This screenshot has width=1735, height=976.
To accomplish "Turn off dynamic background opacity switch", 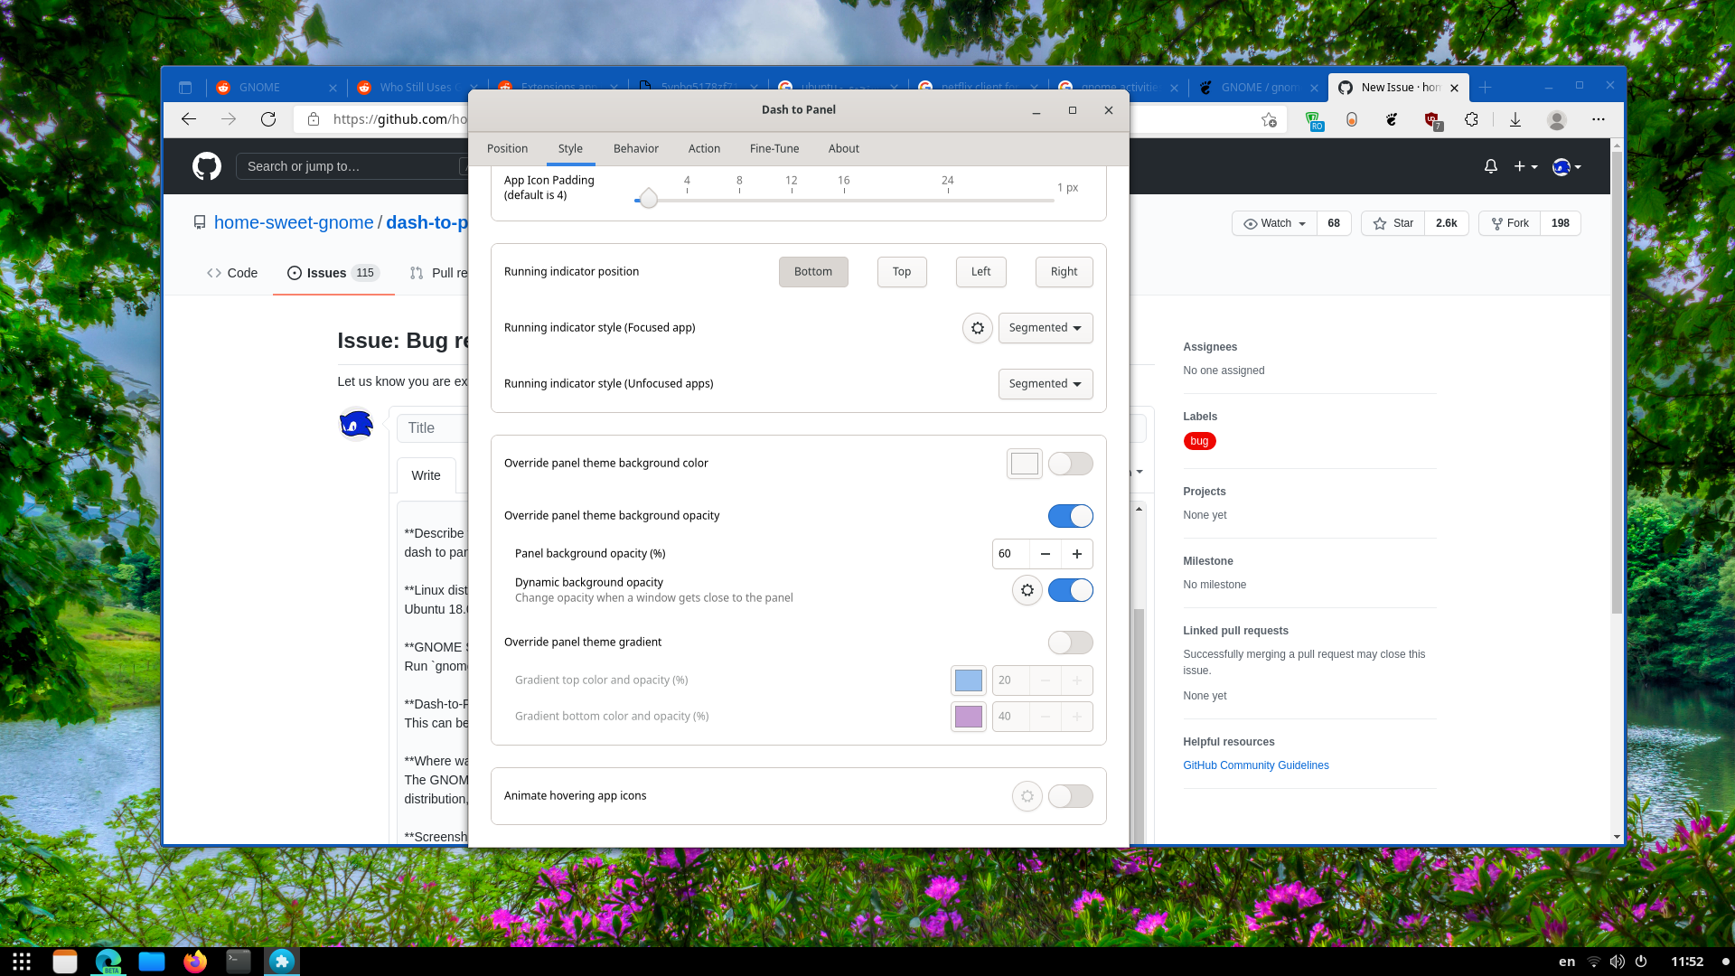I will pyautogui.click(x=1071, y=590).
